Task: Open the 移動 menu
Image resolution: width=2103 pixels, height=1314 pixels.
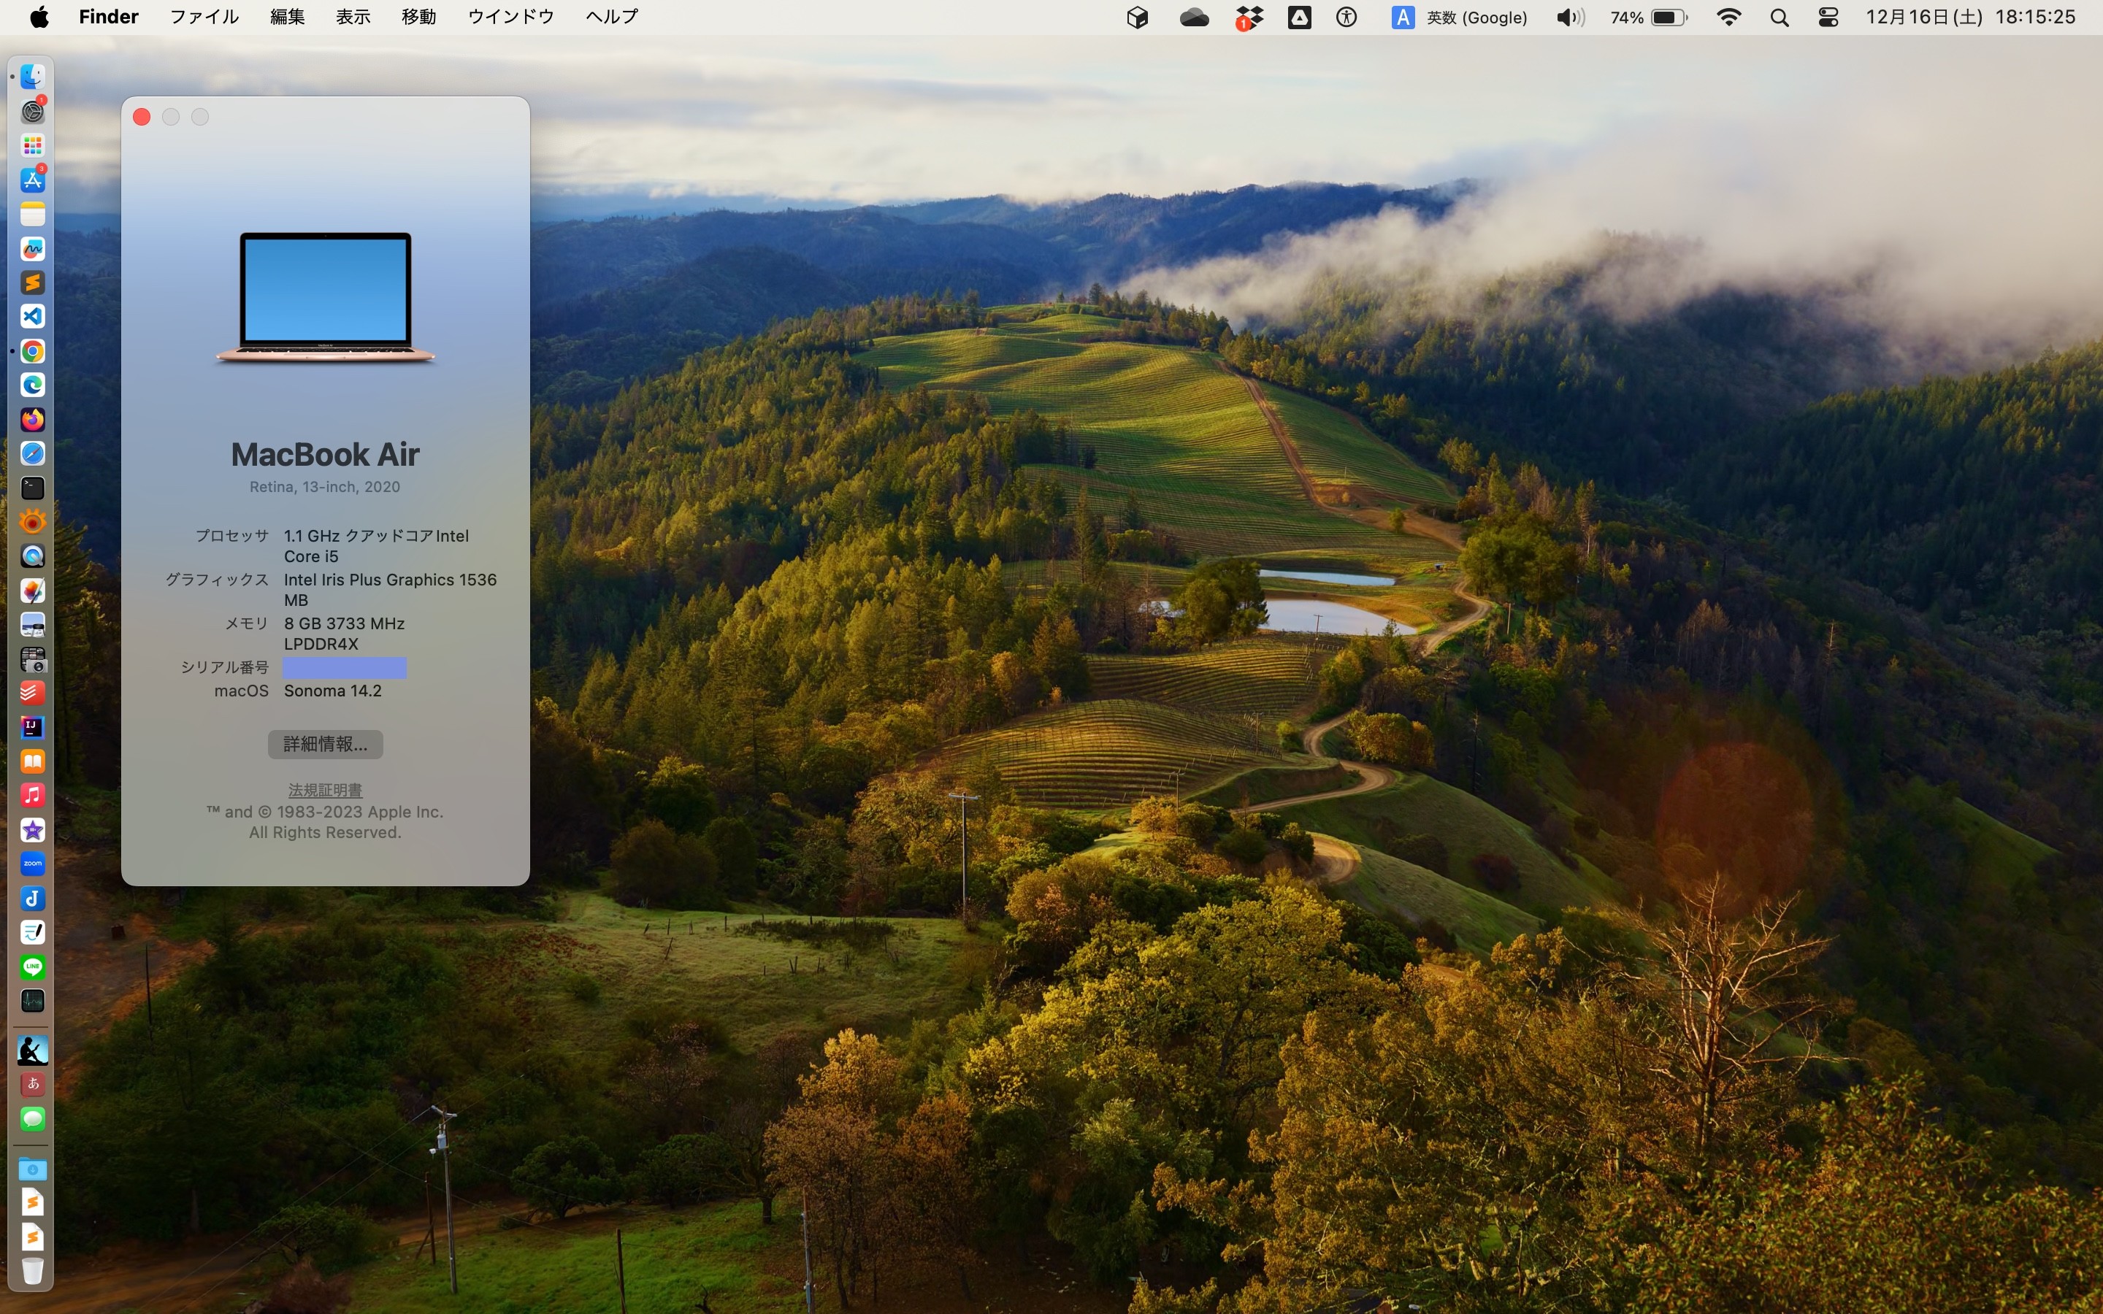Action: coord(419,17)
